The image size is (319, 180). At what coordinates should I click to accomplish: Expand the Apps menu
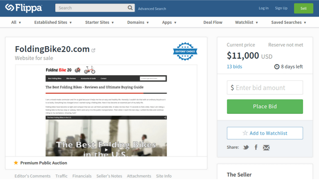pos(169,22)
